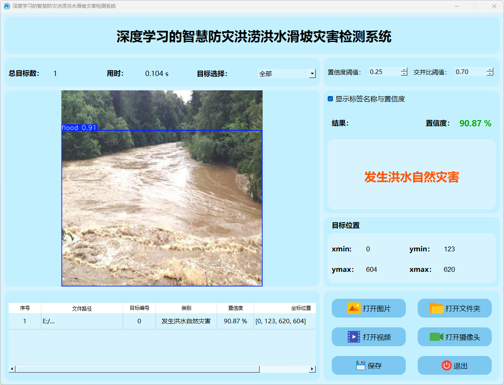Click the detected flood image preview
The image size is (504, 385).
click(162, 188)
